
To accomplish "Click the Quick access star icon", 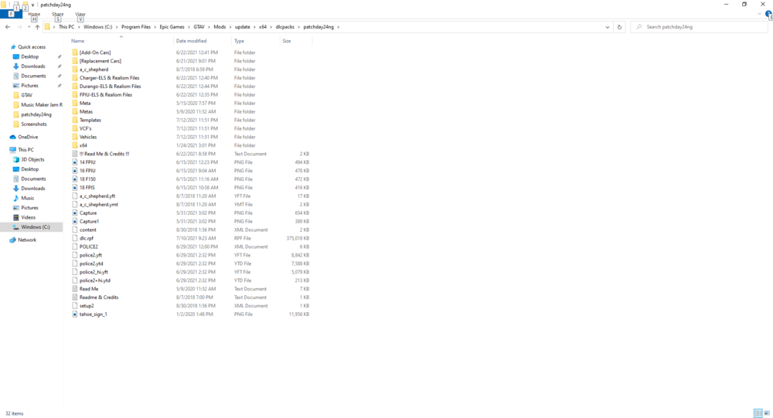I will point(13,47).
